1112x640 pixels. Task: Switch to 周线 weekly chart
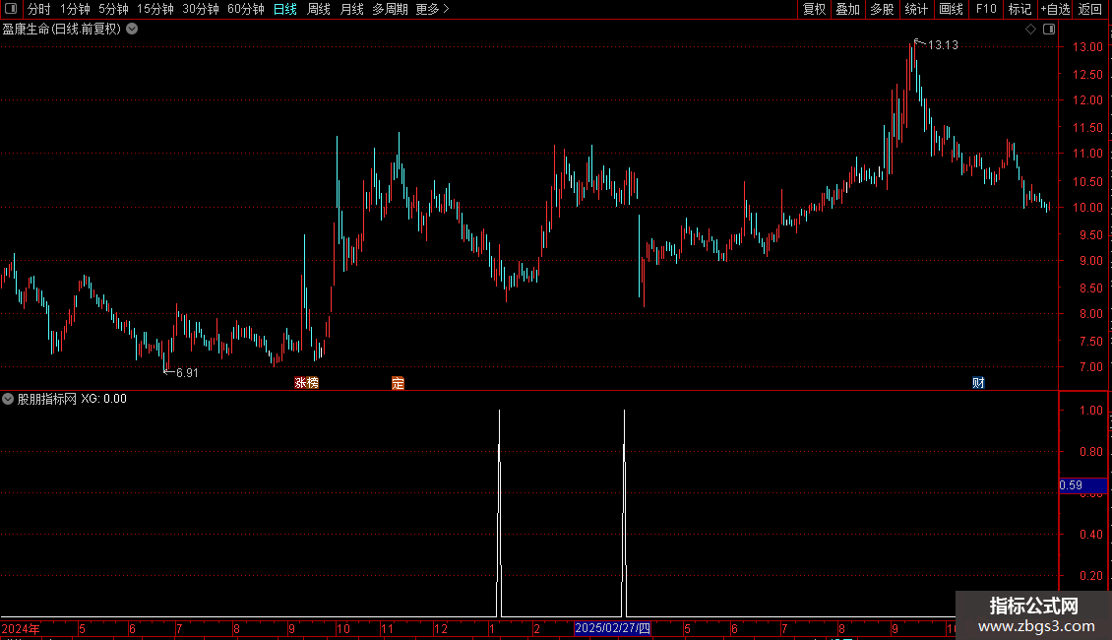(x=319, y=9)
